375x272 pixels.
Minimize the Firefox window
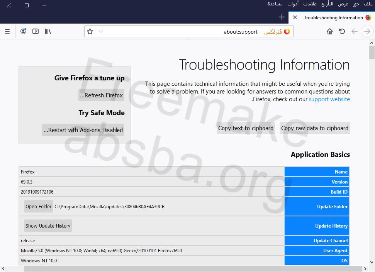(44, 5)
